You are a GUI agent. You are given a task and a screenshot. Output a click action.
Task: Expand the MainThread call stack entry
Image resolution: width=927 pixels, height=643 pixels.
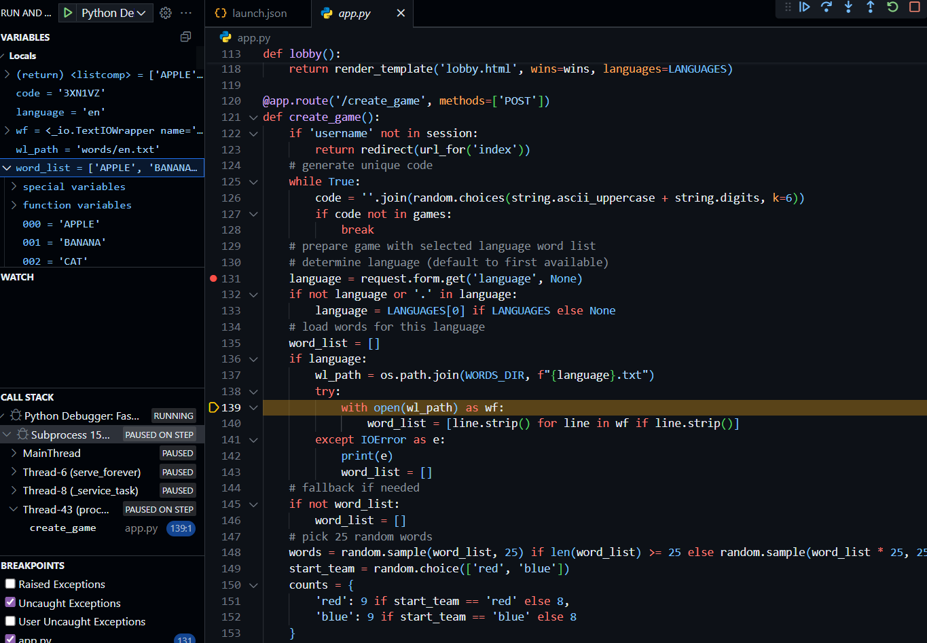(x=14, y=454)
